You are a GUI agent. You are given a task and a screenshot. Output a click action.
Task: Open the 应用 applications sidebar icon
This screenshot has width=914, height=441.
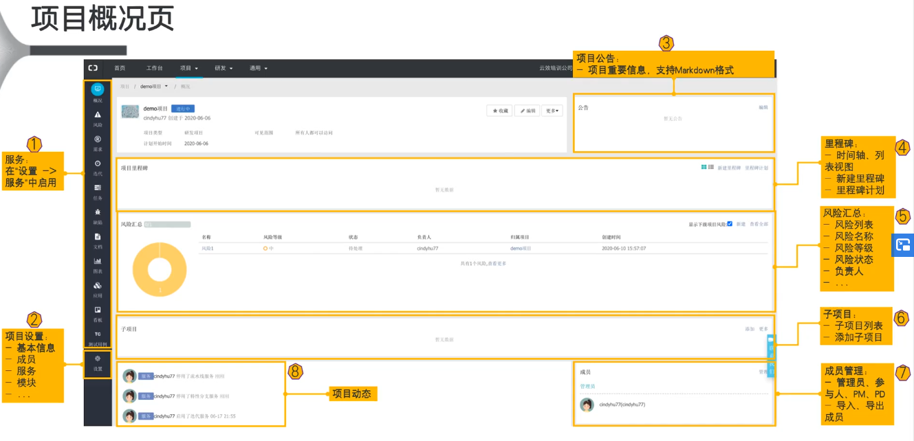click(98, 286)
